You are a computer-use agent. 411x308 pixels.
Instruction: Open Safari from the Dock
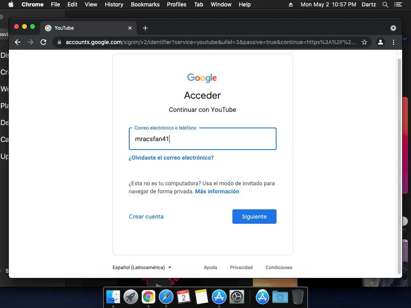click(166, 297)
